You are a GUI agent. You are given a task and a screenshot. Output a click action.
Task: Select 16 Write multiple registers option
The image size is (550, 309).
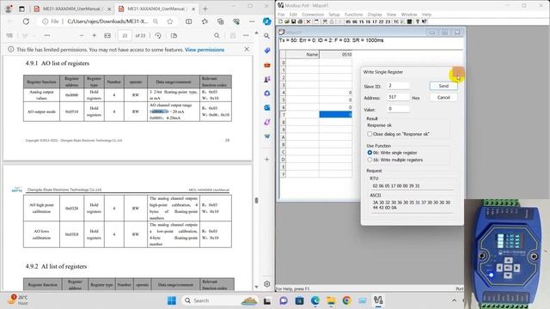(x=370, y=160)
